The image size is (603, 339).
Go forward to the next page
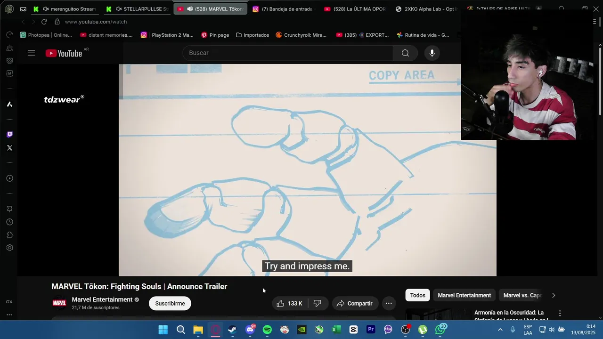coord(33,22)
